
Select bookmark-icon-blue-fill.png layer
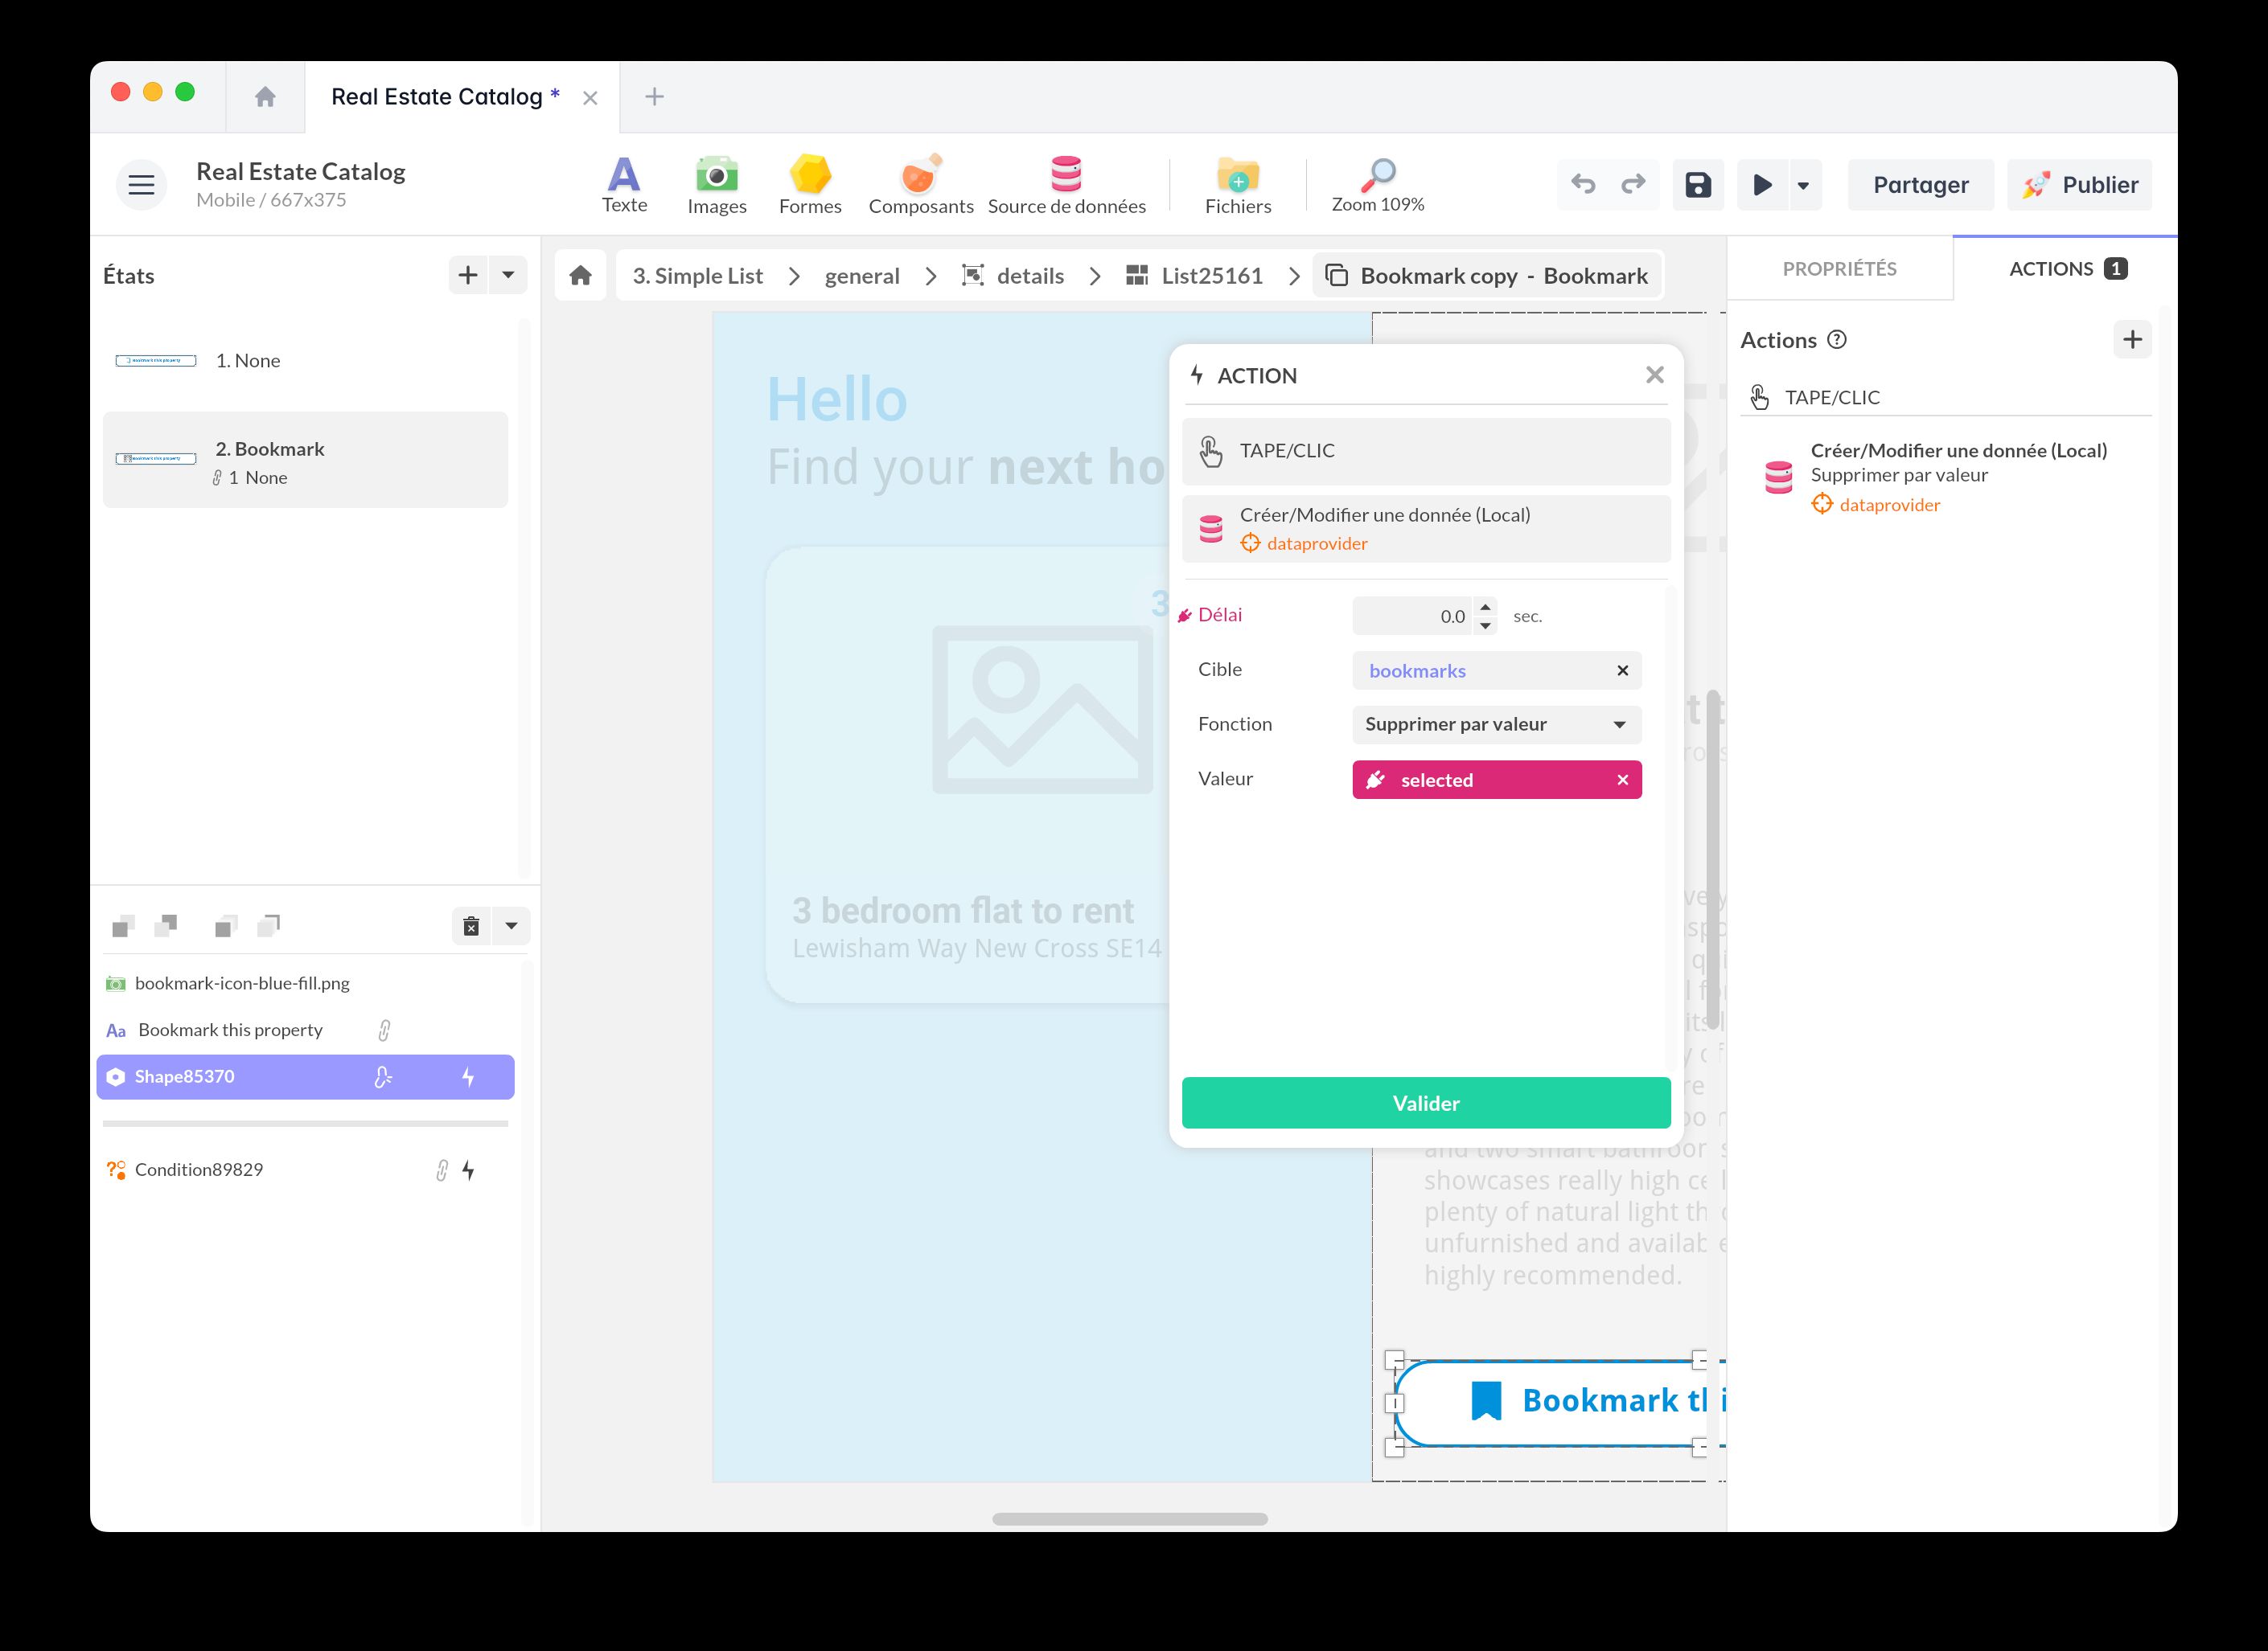[x=305, y=983]
